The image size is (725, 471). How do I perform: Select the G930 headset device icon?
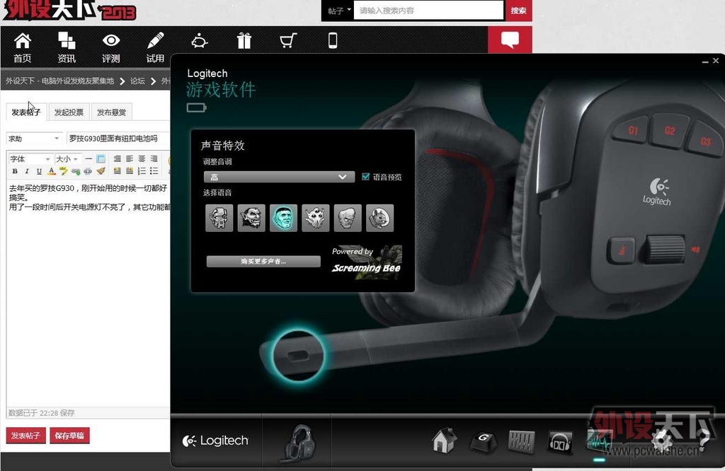[x=299, y=442]
